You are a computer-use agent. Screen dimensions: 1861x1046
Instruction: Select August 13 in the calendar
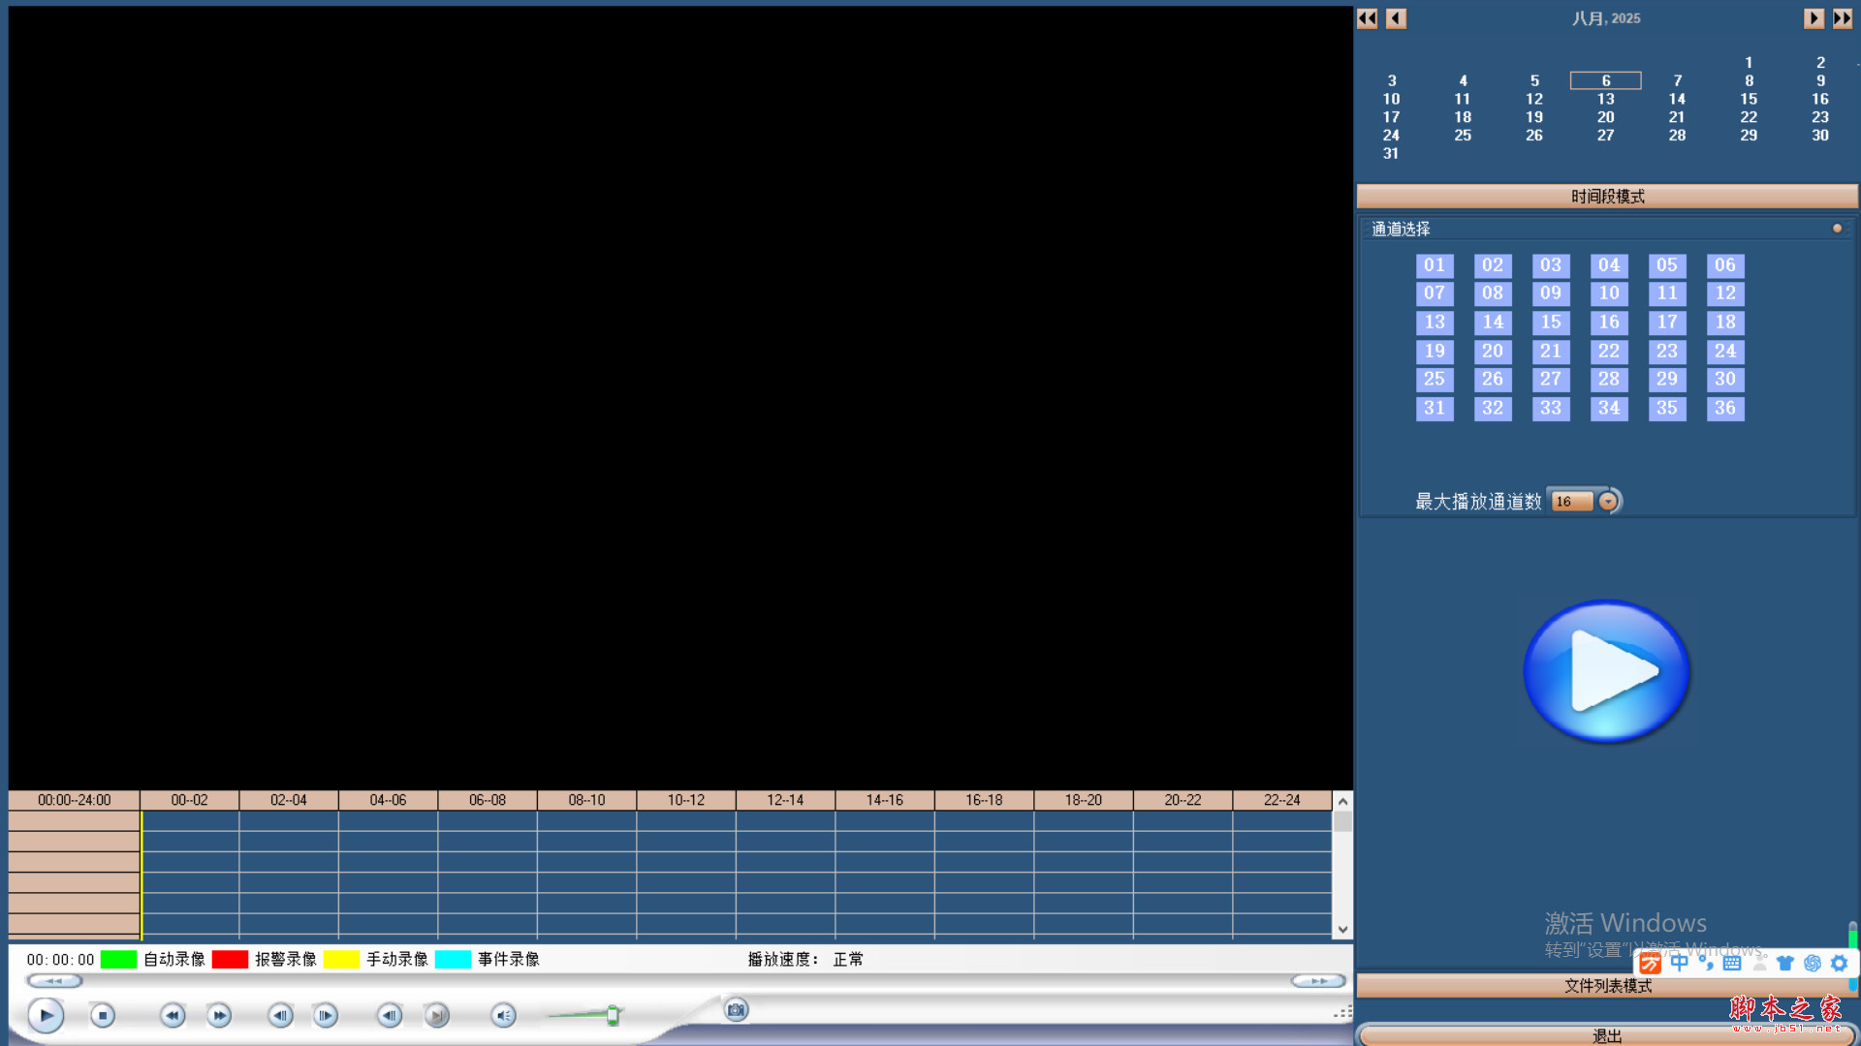tap(1606, 99)
